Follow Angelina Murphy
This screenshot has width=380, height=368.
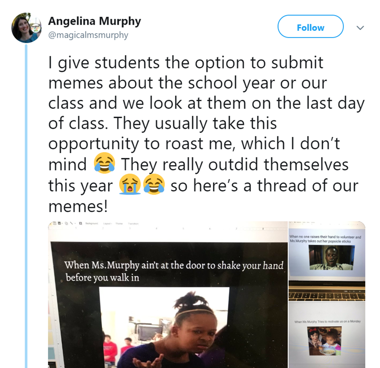[x=310, y=28]
